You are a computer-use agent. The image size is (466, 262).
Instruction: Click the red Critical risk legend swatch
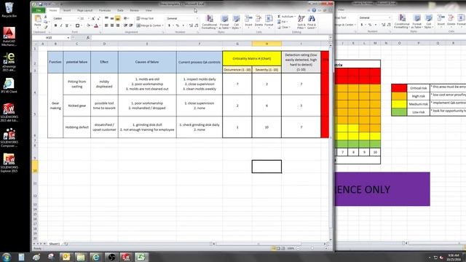coord(399,88)
